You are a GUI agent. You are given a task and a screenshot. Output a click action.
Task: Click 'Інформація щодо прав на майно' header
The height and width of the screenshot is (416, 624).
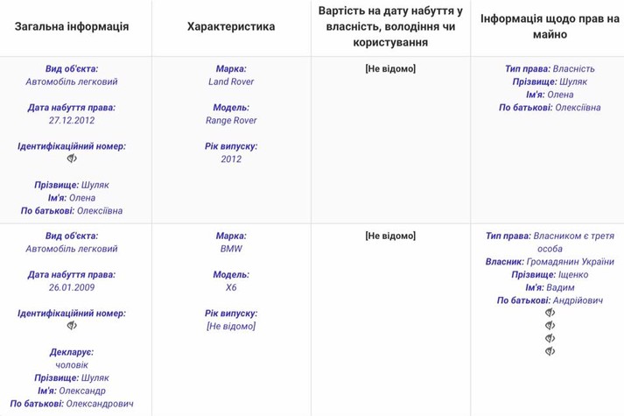point(550,26)
